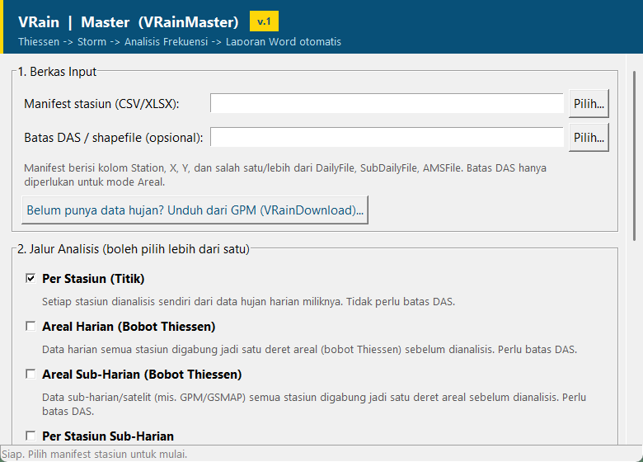Click the 'Batas DAS / shapefile (opsional):' label
Viewport: 643px width, 462px height.
click(114, 137)
